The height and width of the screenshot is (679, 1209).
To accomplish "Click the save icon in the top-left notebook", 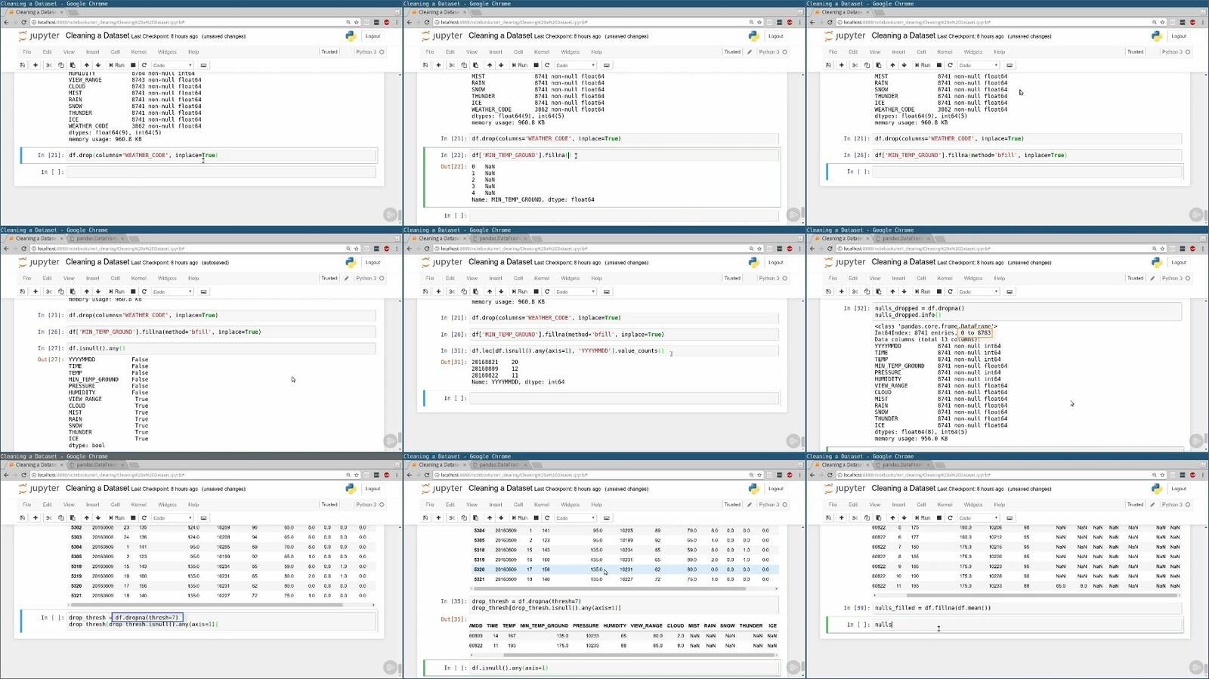I will (23, 65).
